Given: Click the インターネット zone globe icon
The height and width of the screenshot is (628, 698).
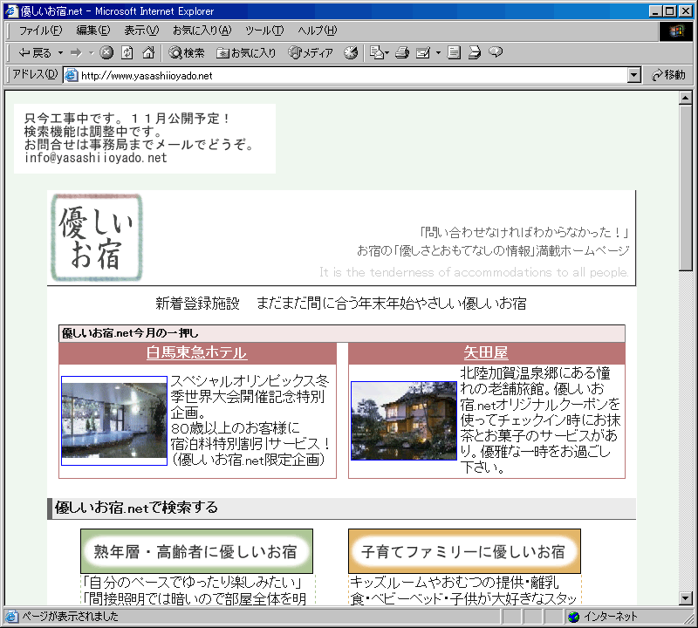Looking at the screenshot, I should [x=574, y=617].
